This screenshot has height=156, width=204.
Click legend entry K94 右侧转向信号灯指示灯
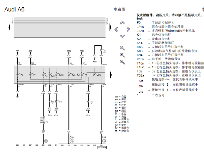pos(160,55)
